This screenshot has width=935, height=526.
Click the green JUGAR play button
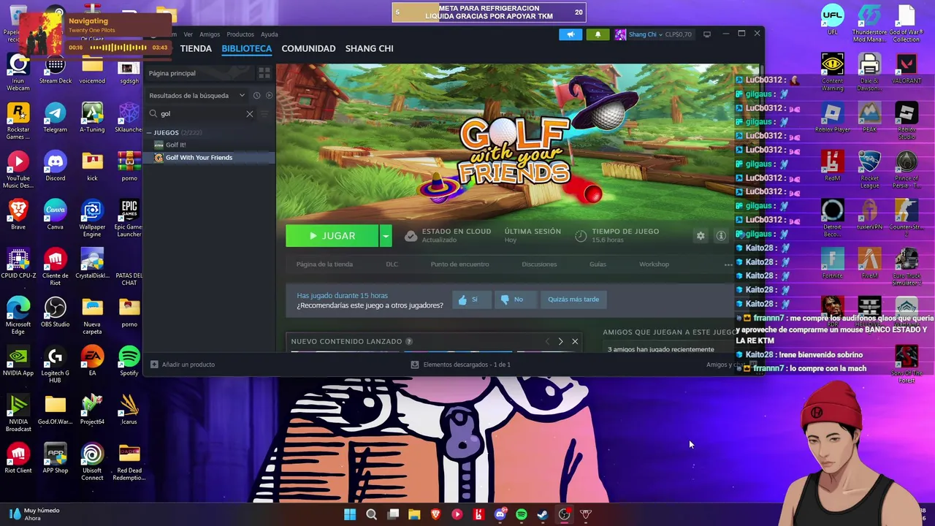point(332,236)
